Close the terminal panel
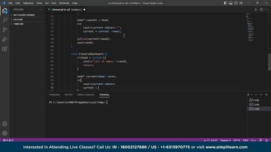 click(266, 95)
